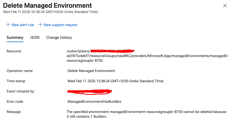Click the plus icon beside New support request

[x=40, y=25]
